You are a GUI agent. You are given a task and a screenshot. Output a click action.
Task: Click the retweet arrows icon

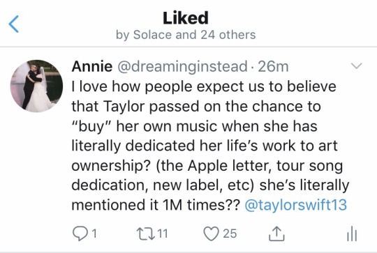coord(145,233)
